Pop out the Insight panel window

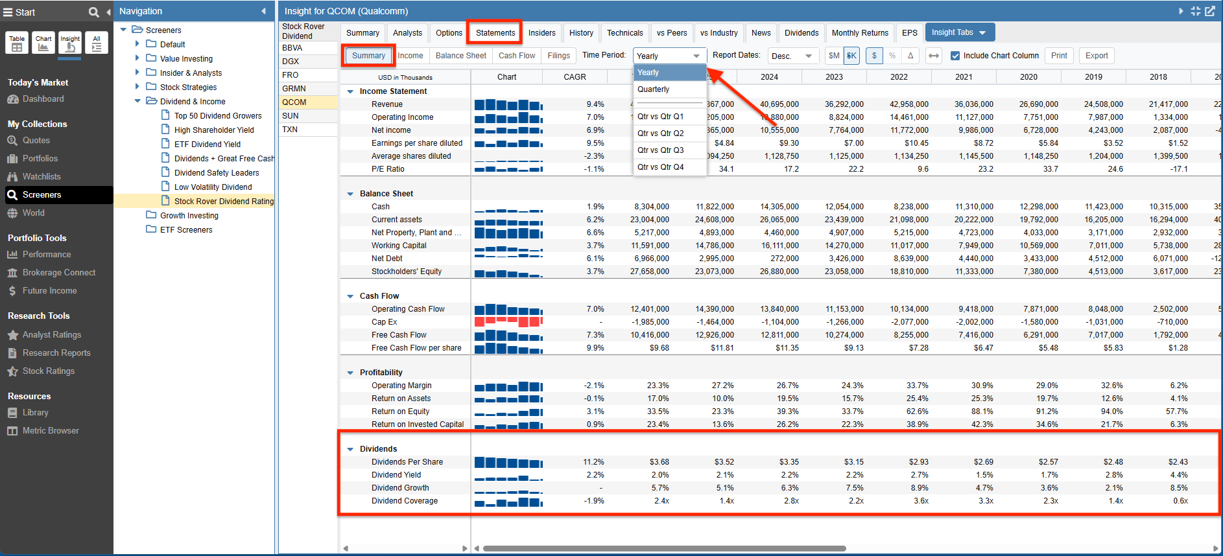point(1210,11)
